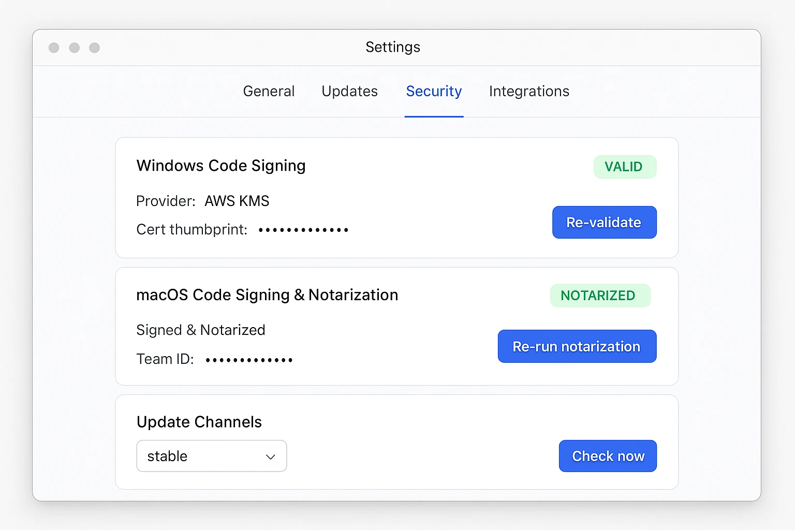This screenshot has height=530, width=795.
Task: Click the green VALID status badge
Action: [x=624, y=167]
